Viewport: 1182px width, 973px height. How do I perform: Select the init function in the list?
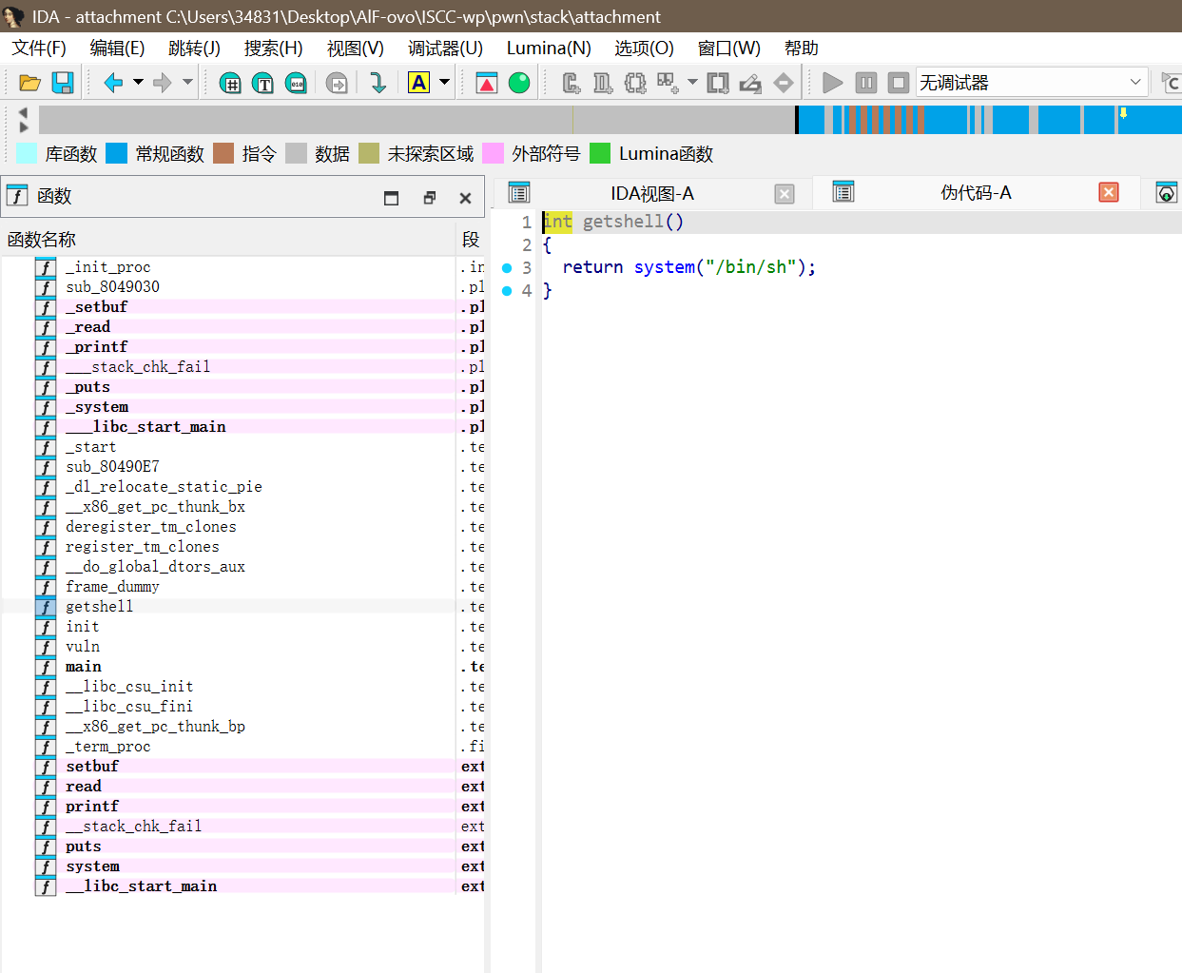click(x=243, y=627)
